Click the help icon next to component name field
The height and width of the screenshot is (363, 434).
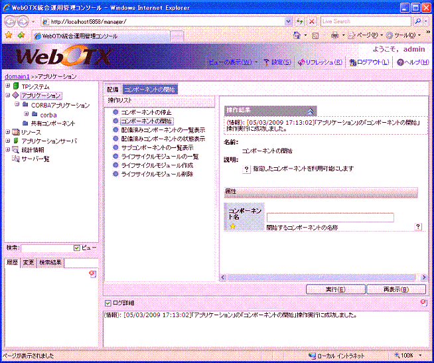(418, 226)
